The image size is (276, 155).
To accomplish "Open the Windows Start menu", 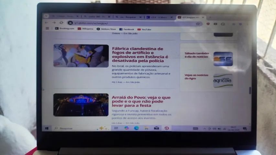I will point(47,129).
